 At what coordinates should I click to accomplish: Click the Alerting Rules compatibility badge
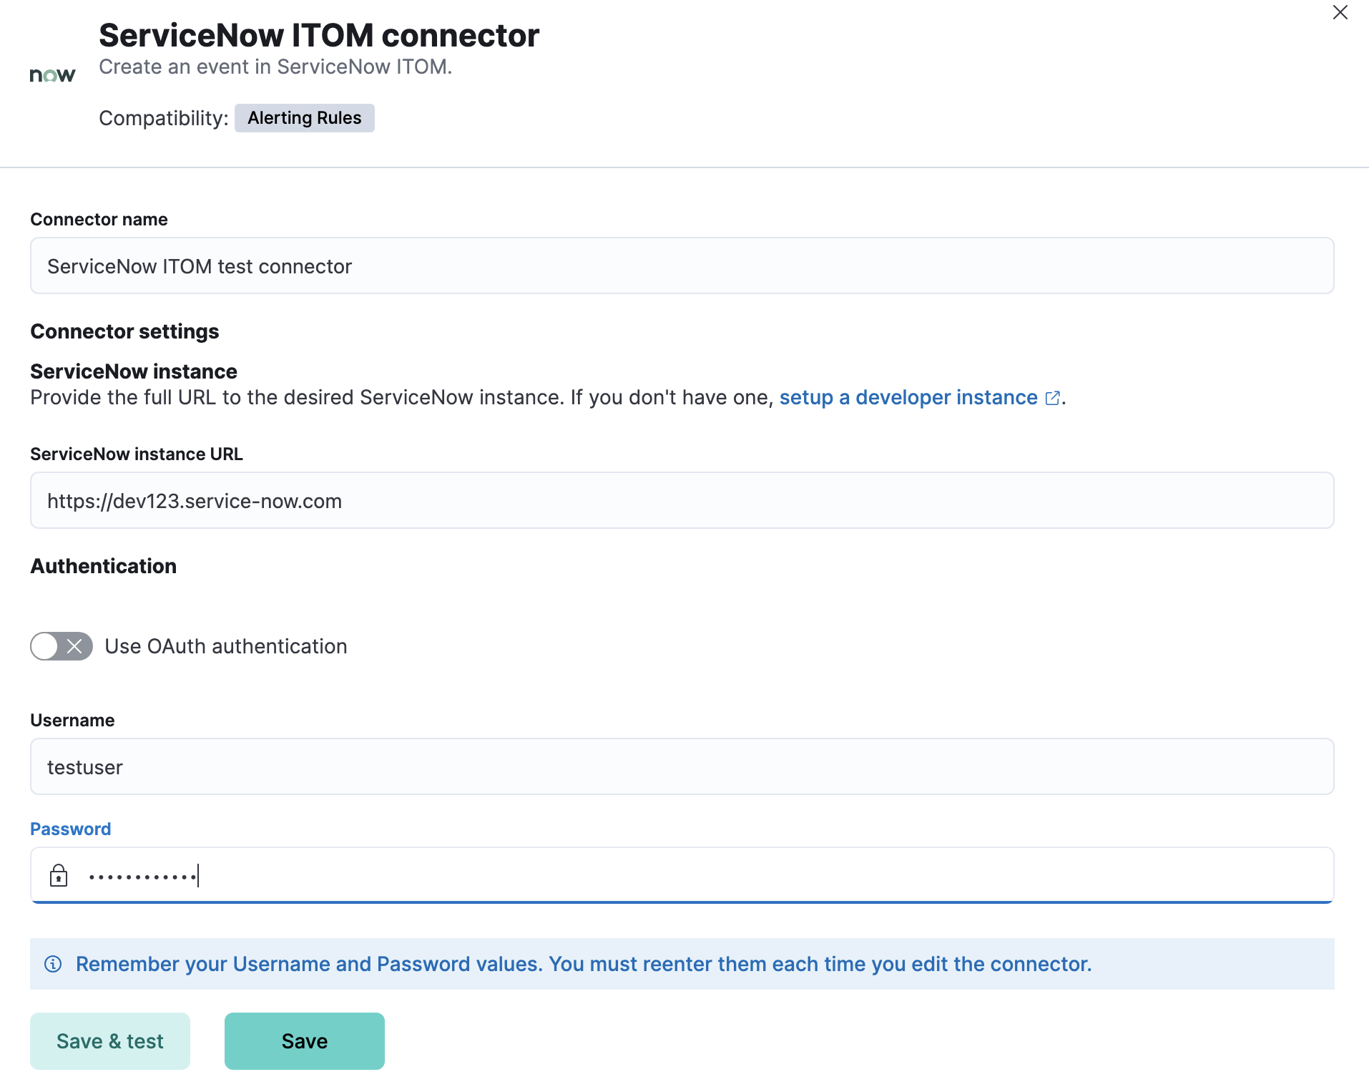pyautogui.click(x=304, y=117)
